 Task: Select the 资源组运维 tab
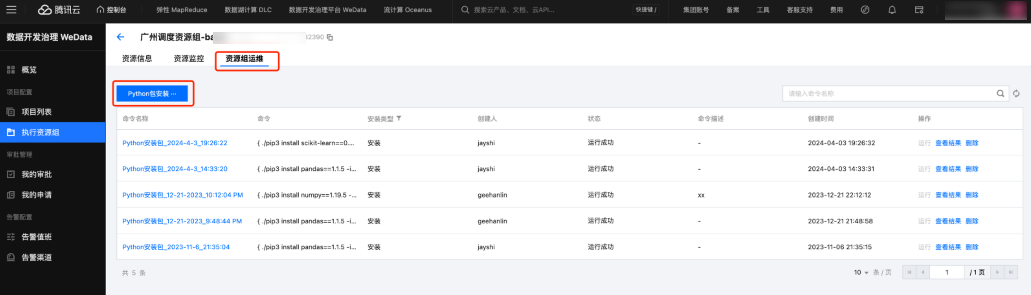tap(244, 59)
